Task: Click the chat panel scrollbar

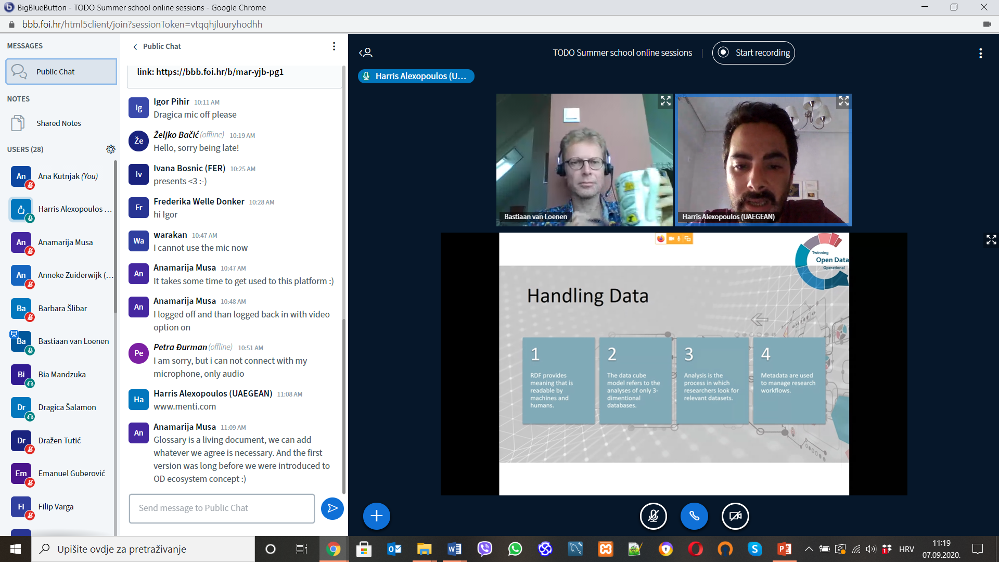Action: click(343, 406)
